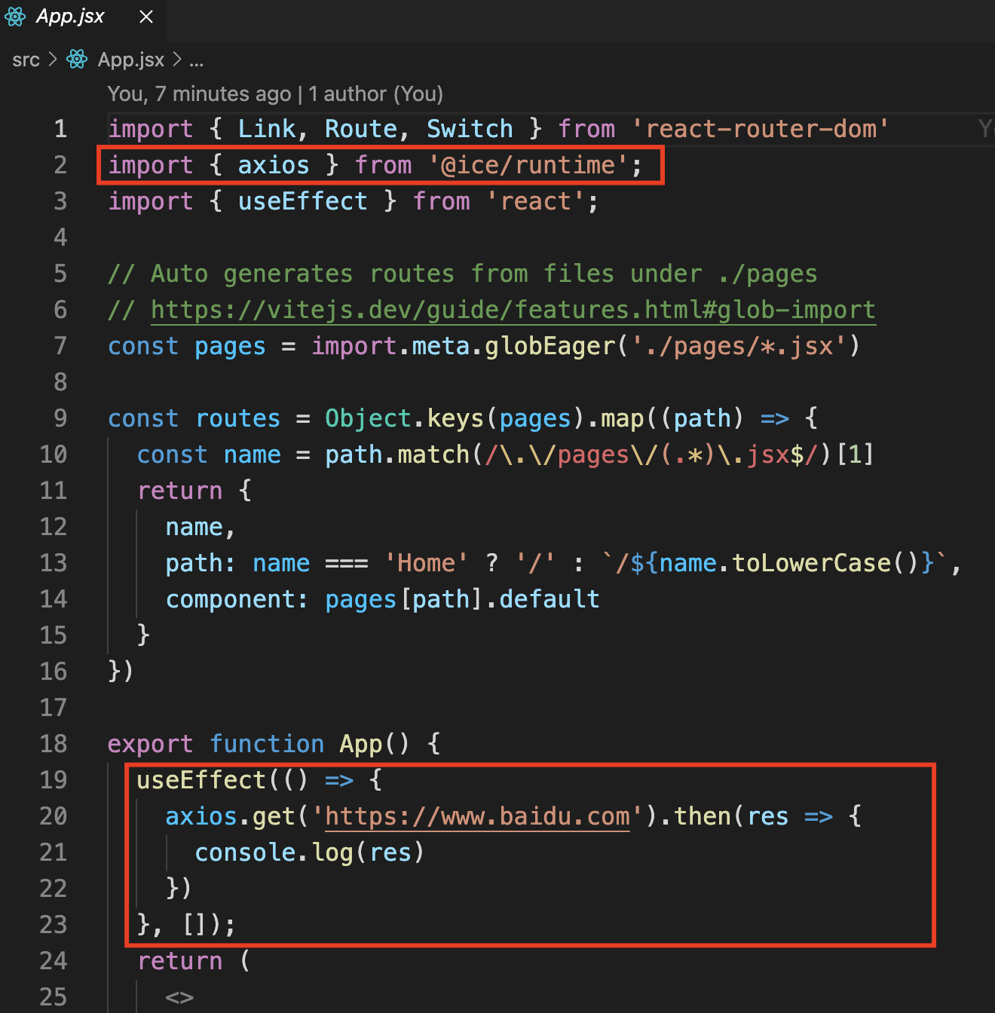Select the word axios on line 2
The image size is (995, 1013).
[x=273, y=164]
